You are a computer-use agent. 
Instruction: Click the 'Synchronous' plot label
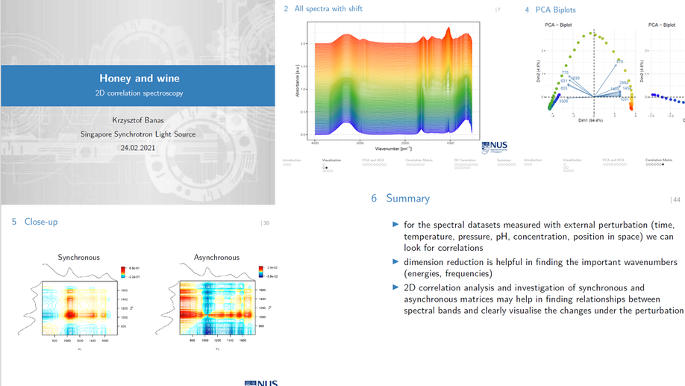coord(78,257)
